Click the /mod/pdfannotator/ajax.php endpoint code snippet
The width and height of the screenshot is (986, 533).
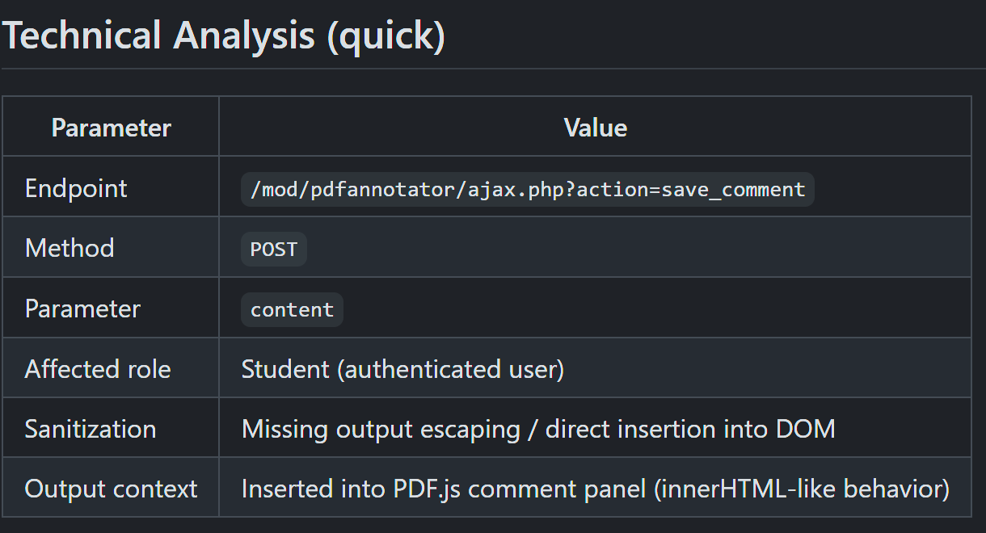point(528,189)
